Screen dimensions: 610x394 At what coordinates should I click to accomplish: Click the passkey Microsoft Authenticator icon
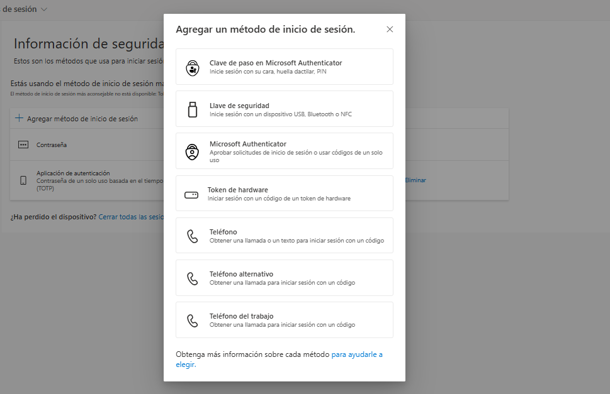coord(192,67)
